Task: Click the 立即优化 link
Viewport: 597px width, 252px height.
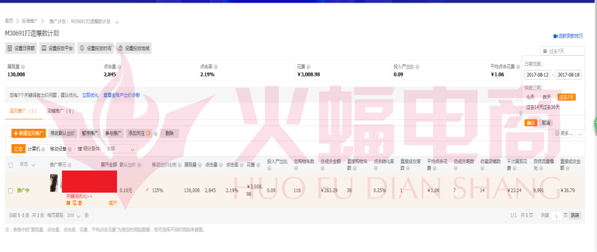Action: 90,95
